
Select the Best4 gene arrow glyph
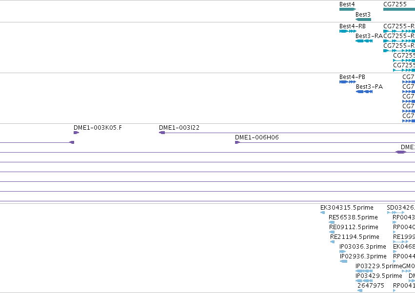coord(348,9)
